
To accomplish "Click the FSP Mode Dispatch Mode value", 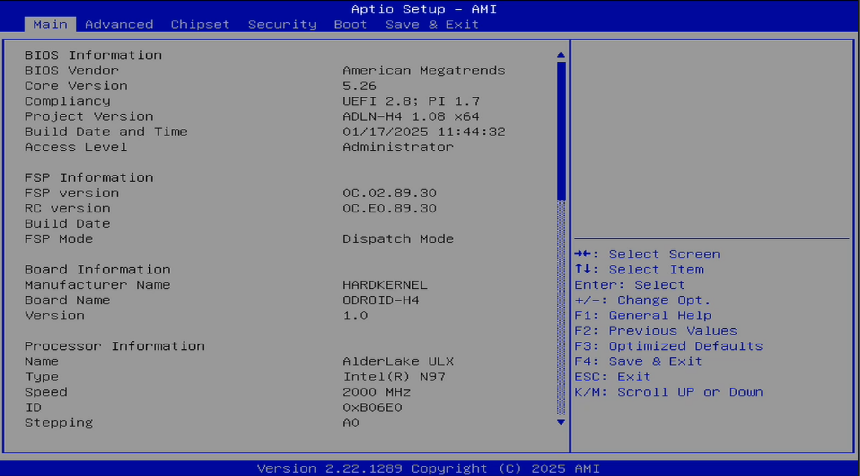I will coord(397,239).
